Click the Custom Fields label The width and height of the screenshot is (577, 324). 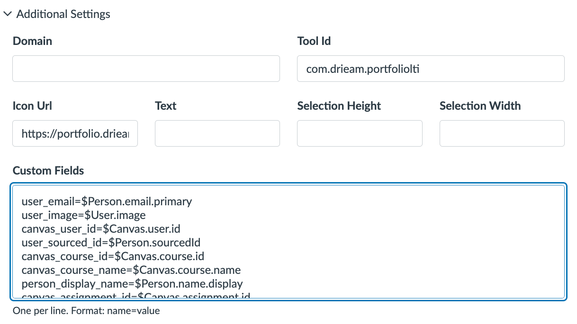(x=48, y=171)
